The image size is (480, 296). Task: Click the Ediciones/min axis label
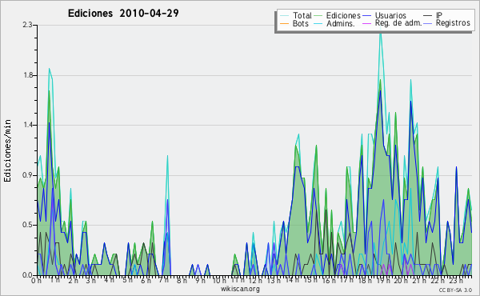(7, 150)
